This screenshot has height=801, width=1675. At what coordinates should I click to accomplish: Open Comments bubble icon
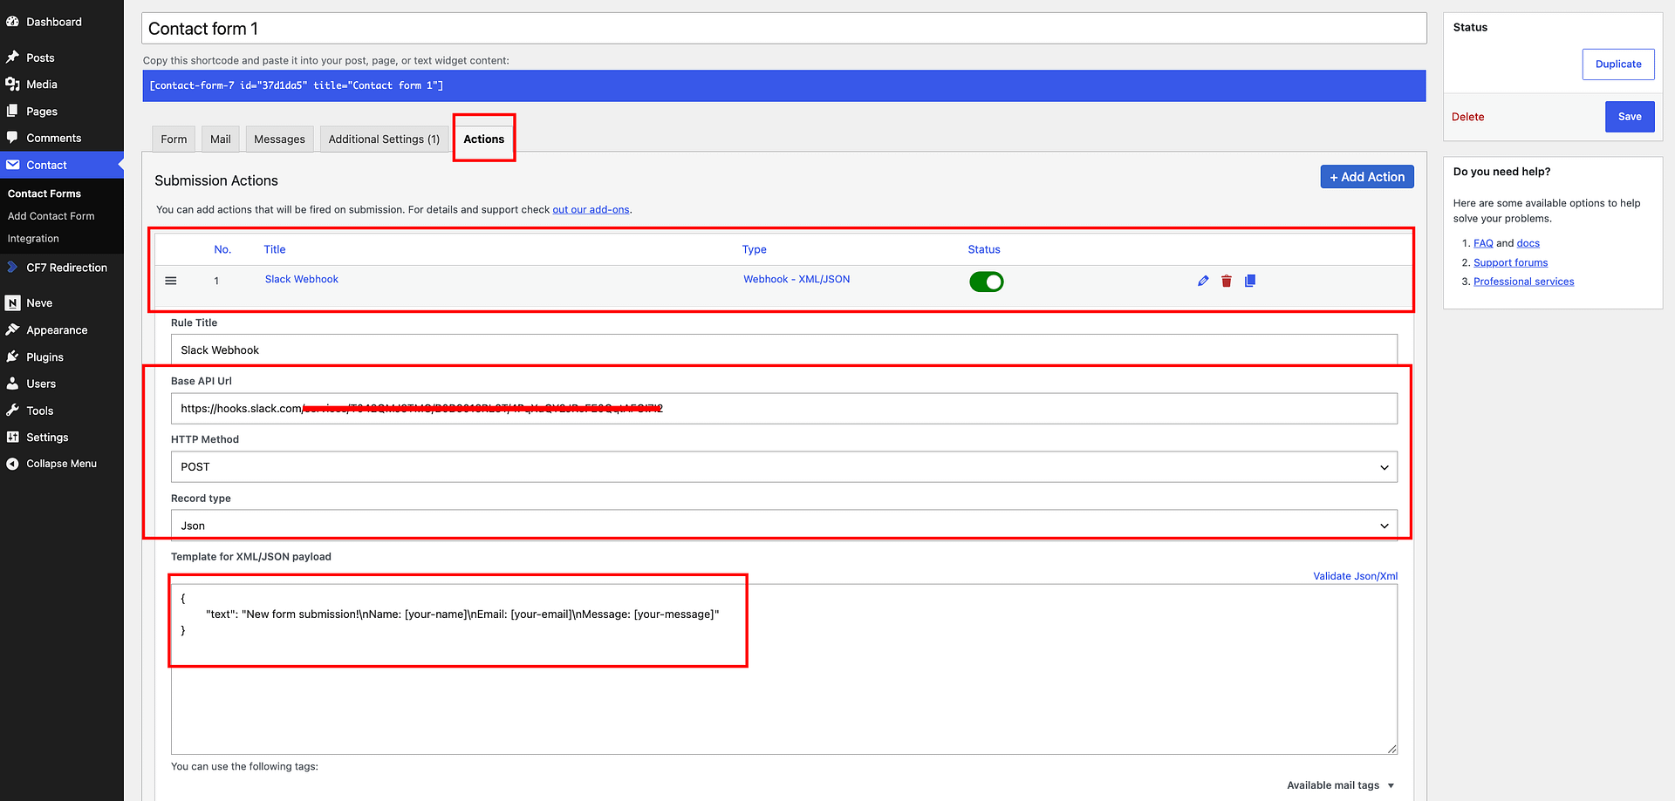tap(12, 138)
